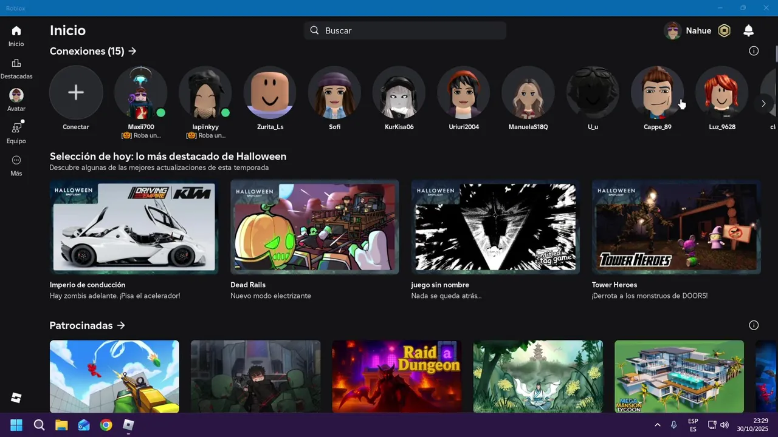Open the Avatar sidebar item
Image resolution: width=778 pixels, height=437 pixels.
(16, 95)
